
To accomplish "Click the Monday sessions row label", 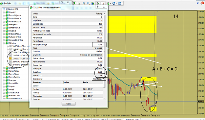I will [x=36, y=89].
